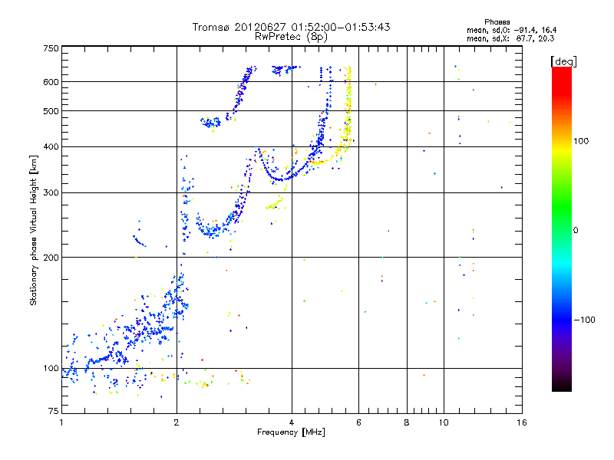Click the "8" frequency axis tick label
Screen dimensions: 614x460
407,422
